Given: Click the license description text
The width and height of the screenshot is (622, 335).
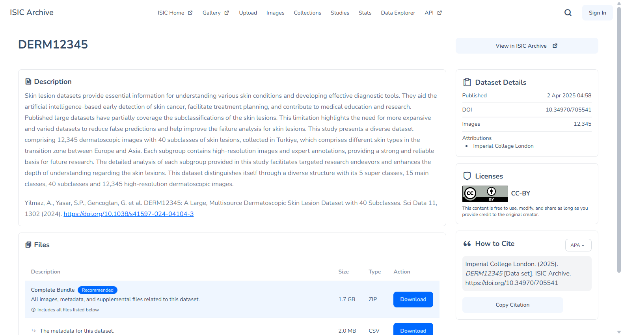Looking at the screenshot, I should pos(525,211).
